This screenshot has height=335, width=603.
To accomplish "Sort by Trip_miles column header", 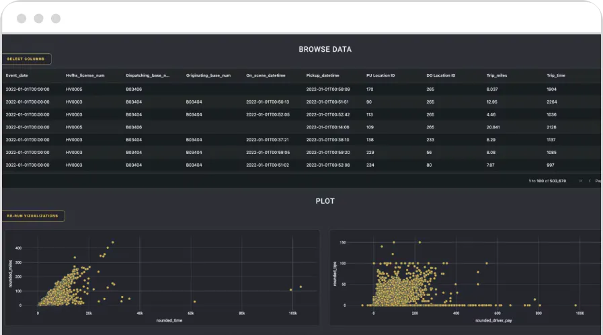I will 497,75.
